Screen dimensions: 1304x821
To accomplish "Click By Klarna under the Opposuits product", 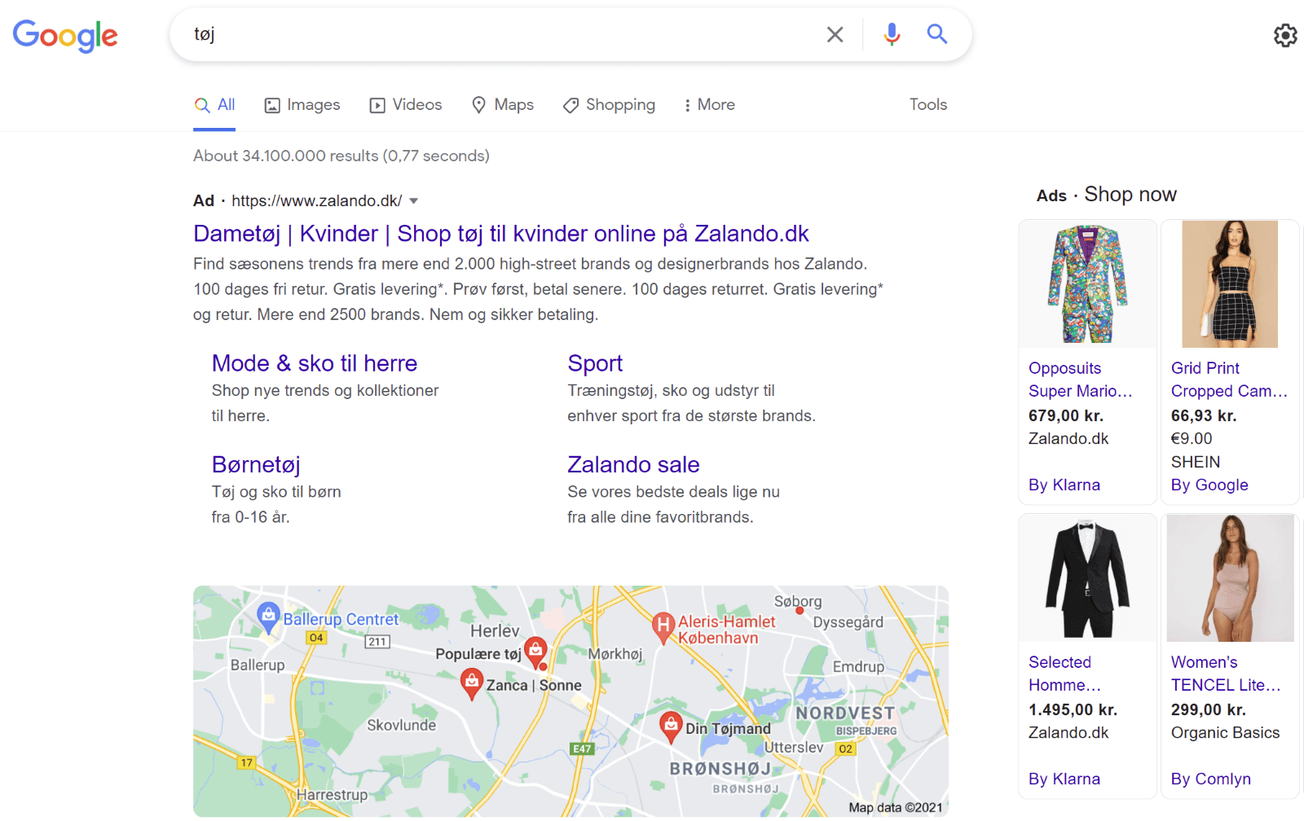I will click(1064, 485).
